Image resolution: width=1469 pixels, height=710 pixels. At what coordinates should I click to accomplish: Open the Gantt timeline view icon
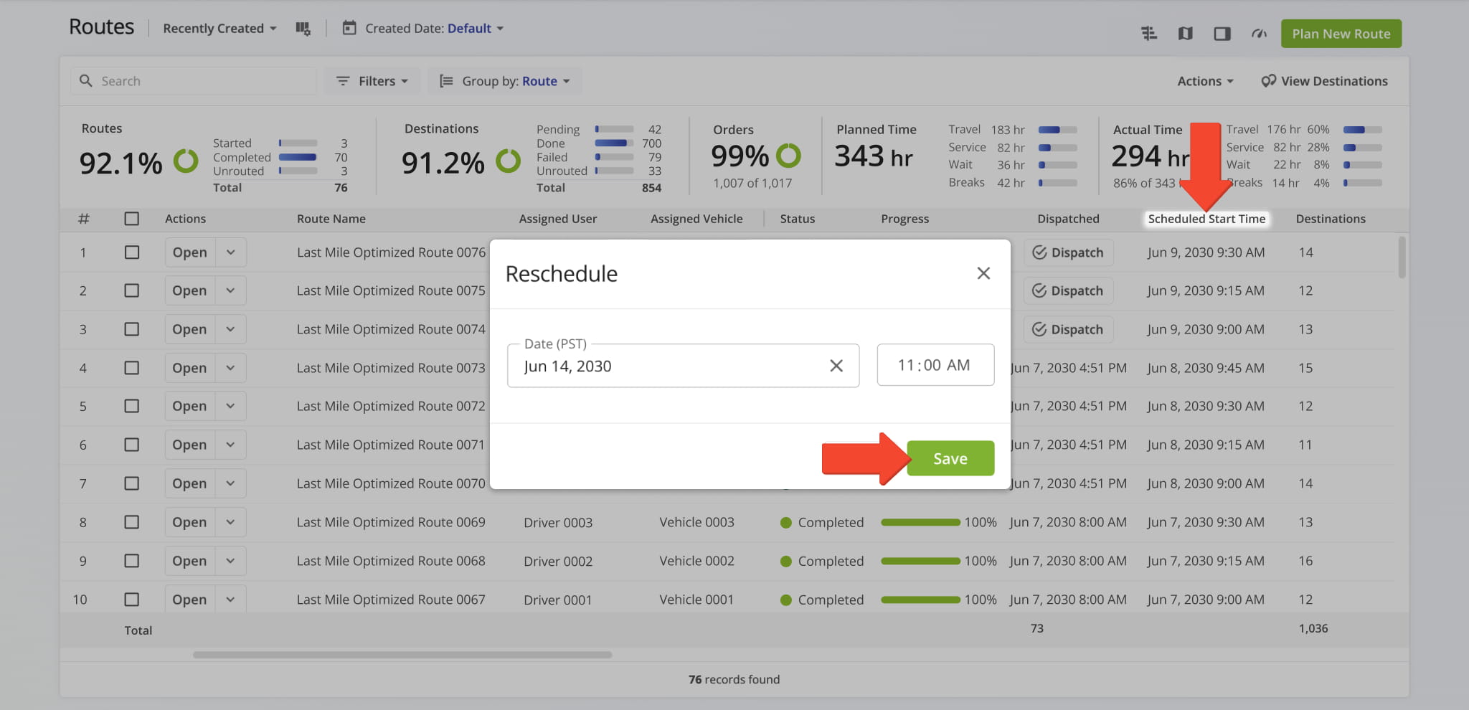[1149, 34]
